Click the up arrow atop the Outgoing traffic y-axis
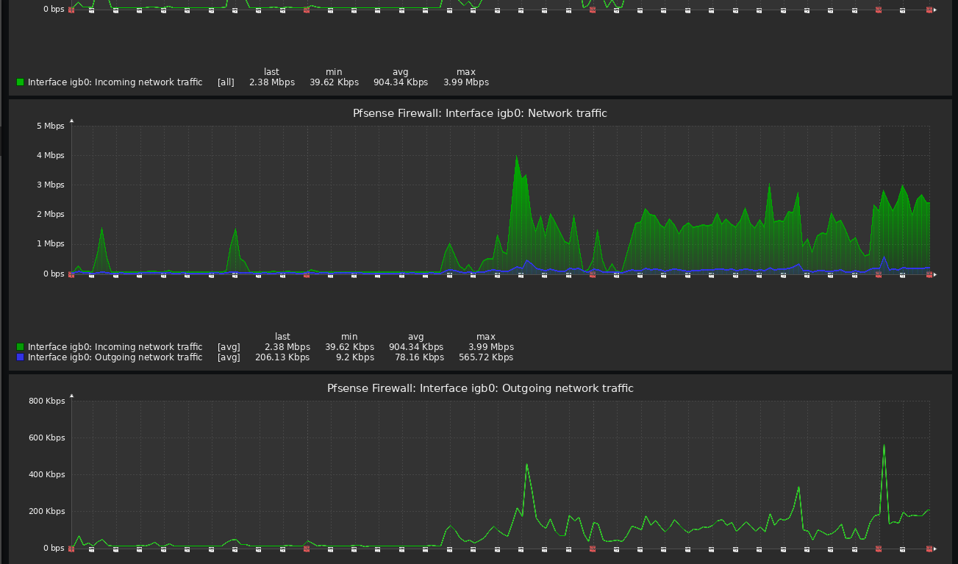Viewport: 958px width, 564px height. tap(71, 396)
